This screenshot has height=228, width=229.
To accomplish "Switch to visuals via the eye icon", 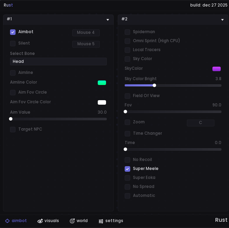I will coord(40,221).
